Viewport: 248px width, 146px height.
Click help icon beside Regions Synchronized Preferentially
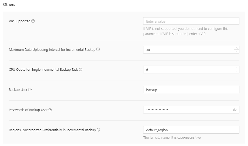click(x=98, y=130)
